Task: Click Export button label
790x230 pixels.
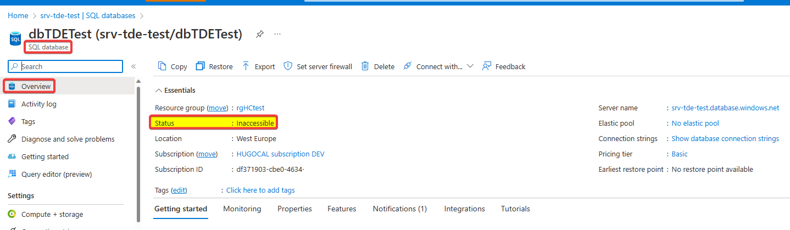Action: (x=265, y=66)
